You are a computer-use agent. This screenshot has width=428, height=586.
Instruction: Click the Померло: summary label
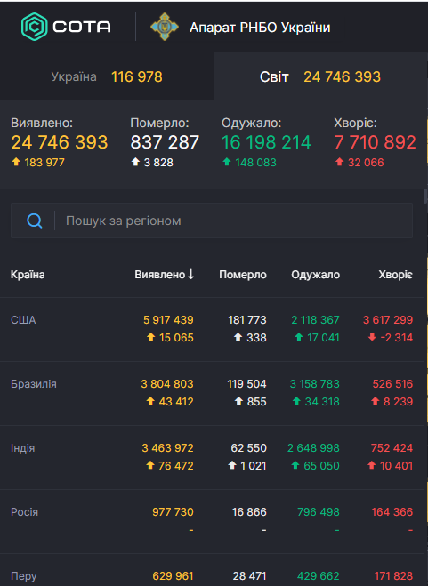click(160, 123)
